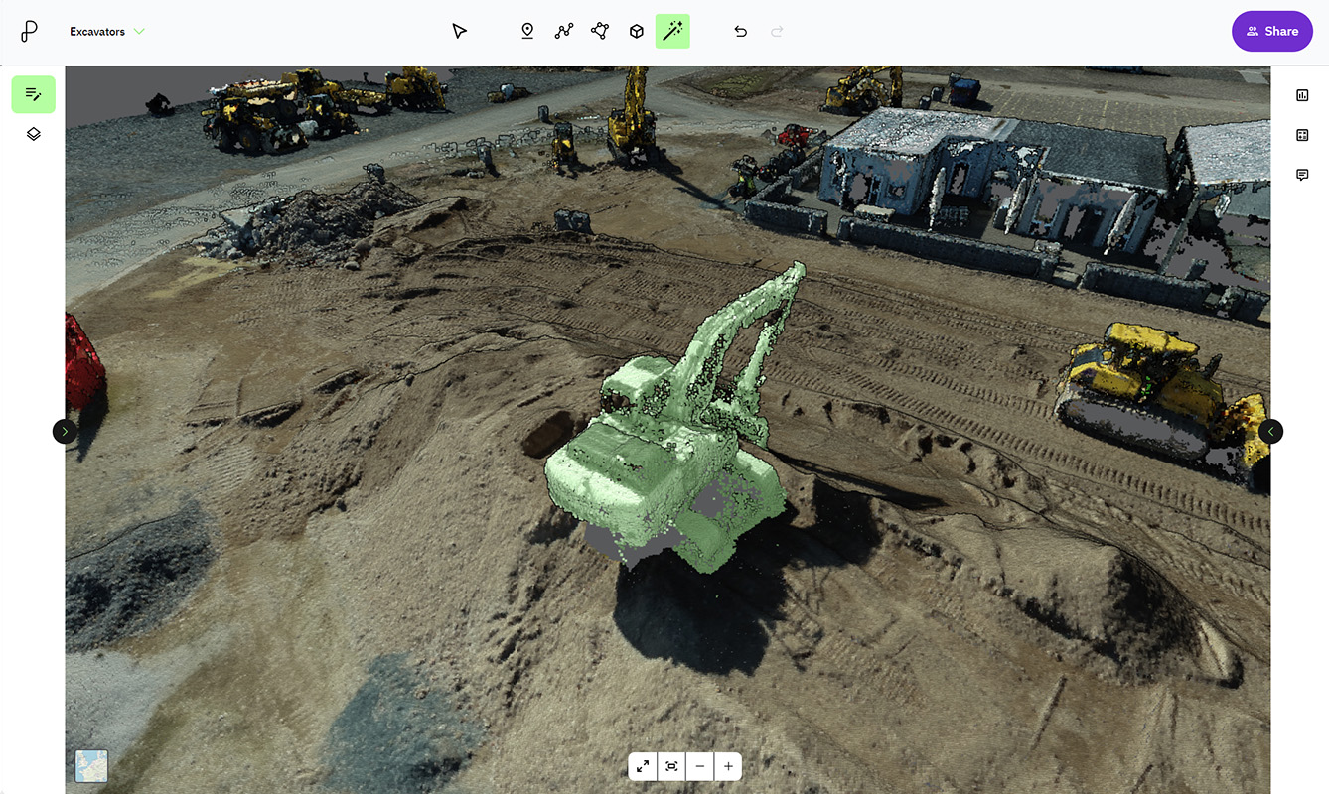Choose the polygon lasso tool
1329x794 pixels.
(x=599, y=31)
